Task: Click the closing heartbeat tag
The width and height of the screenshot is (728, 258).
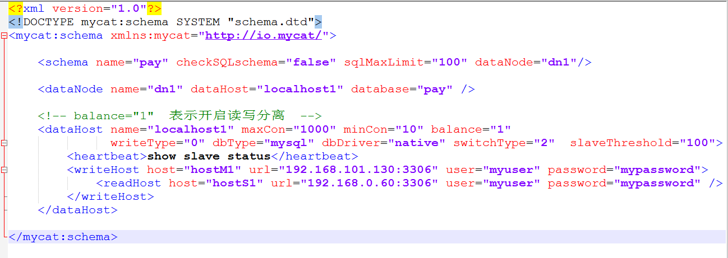Action: point(315,157)
